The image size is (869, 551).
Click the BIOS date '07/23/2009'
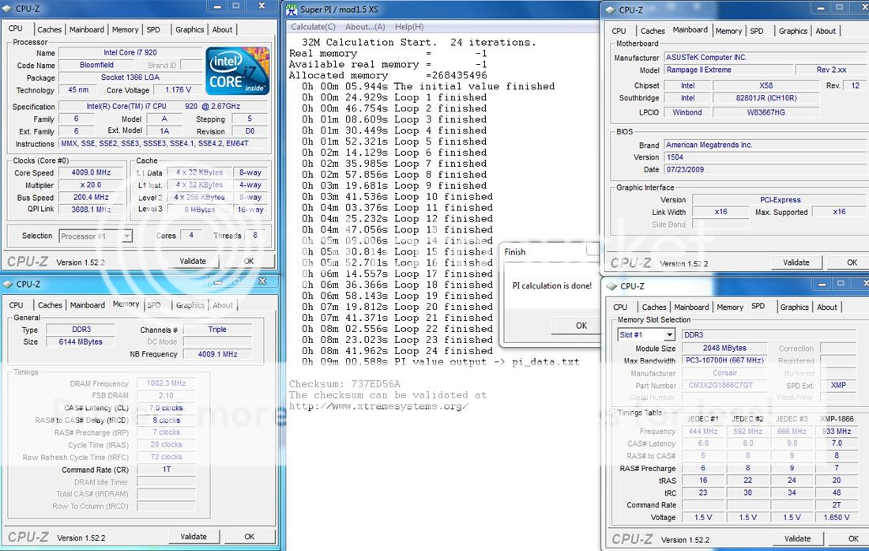pos(765,170)
